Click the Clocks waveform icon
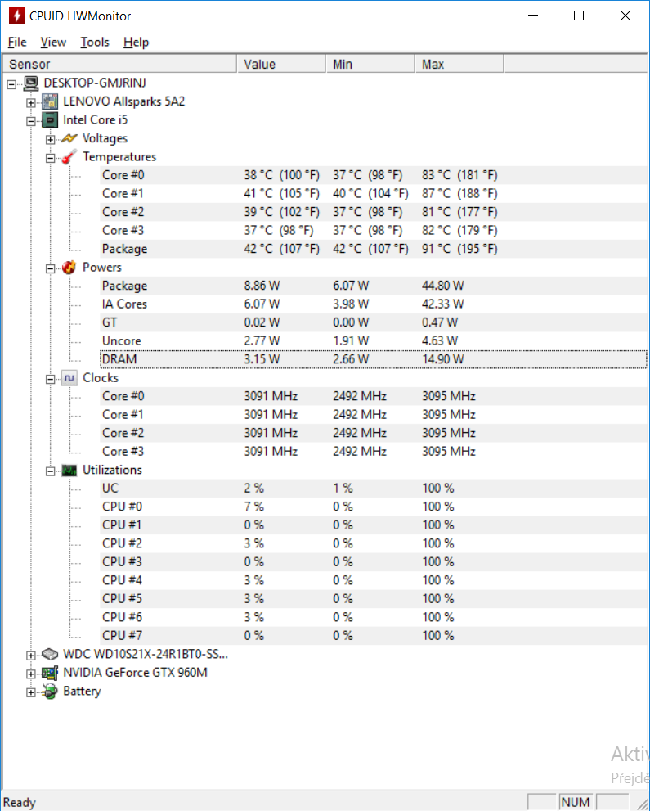650x811 pixels. pos(69,378)
